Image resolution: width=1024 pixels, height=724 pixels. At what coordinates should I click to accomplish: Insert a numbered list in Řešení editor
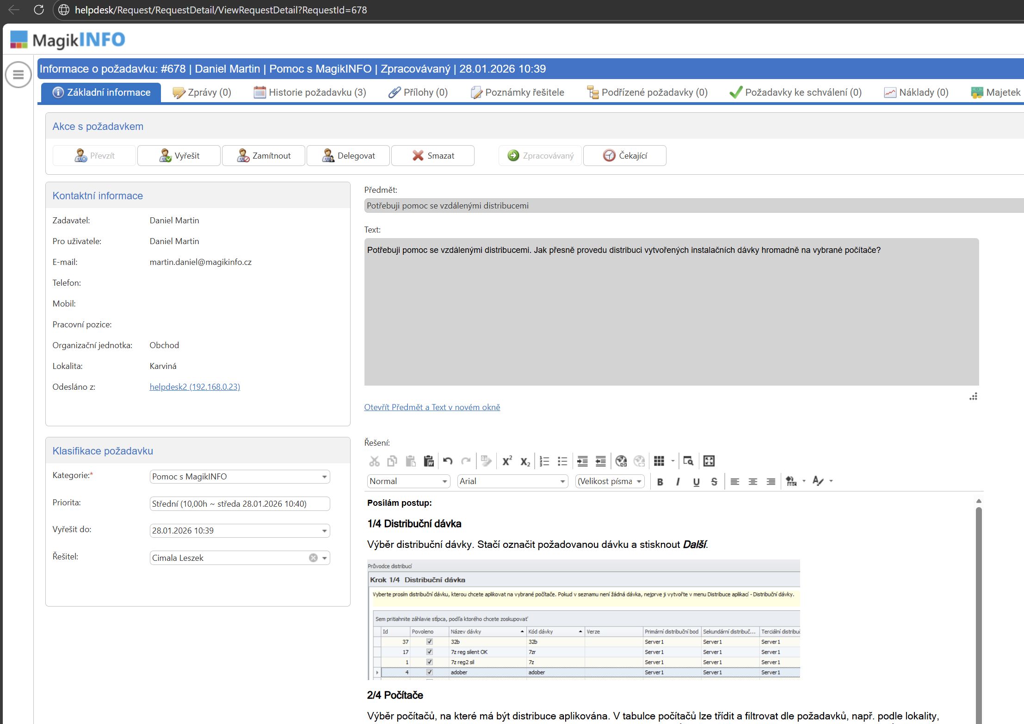click(544, 461)
